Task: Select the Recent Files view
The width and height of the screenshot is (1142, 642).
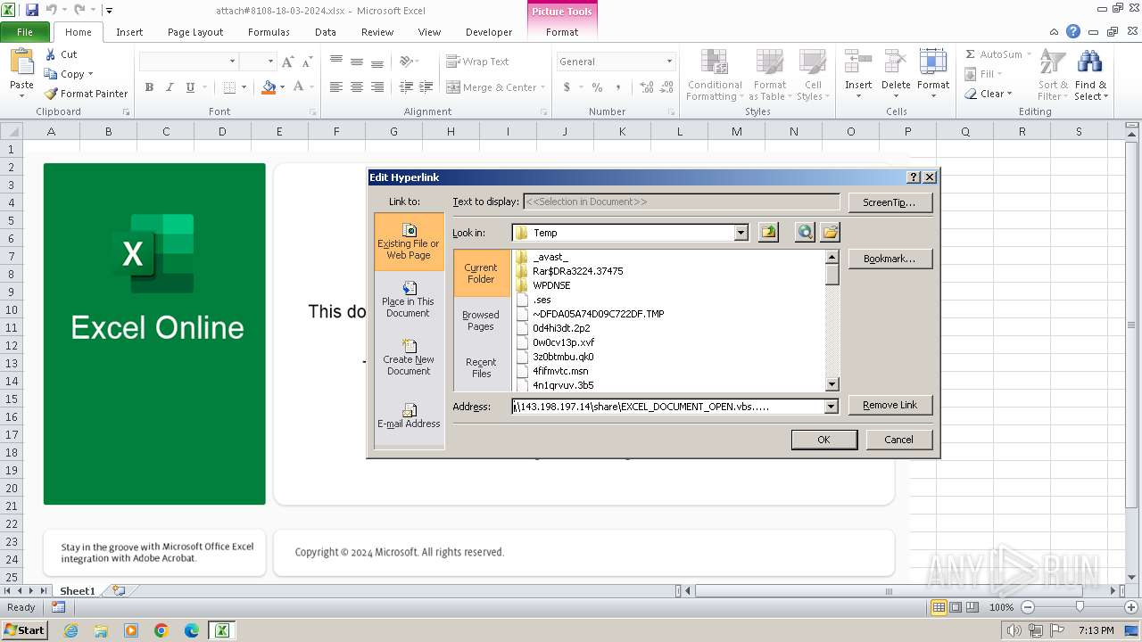Action: click(481, 367)
